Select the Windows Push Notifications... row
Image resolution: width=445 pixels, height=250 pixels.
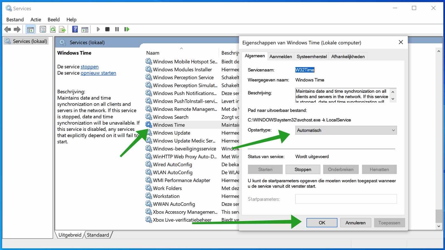pos(192,93)
